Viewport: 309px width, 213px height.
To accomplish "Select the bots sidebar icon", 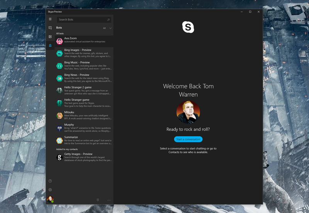I will (50, 45).
